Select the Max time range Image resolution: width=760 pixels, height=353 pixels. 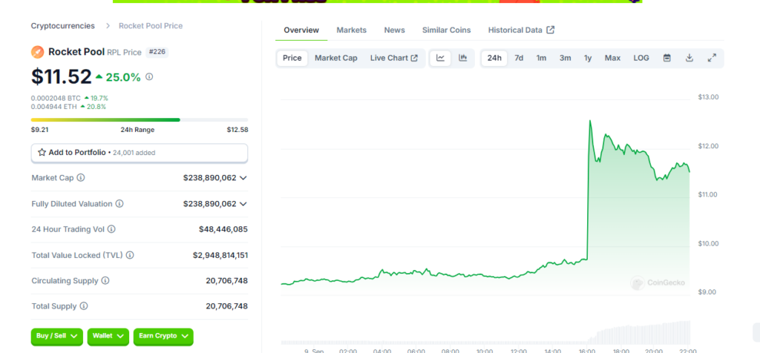click(x=612, y=58)
